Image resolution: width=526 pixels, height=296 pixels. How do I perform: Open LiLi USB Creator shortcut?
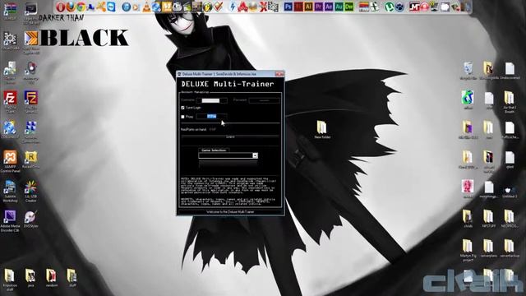point(31,191)
